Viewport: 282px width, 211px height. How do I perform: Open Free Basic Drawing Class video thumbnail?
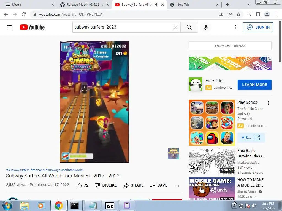[x=212, y=161]
